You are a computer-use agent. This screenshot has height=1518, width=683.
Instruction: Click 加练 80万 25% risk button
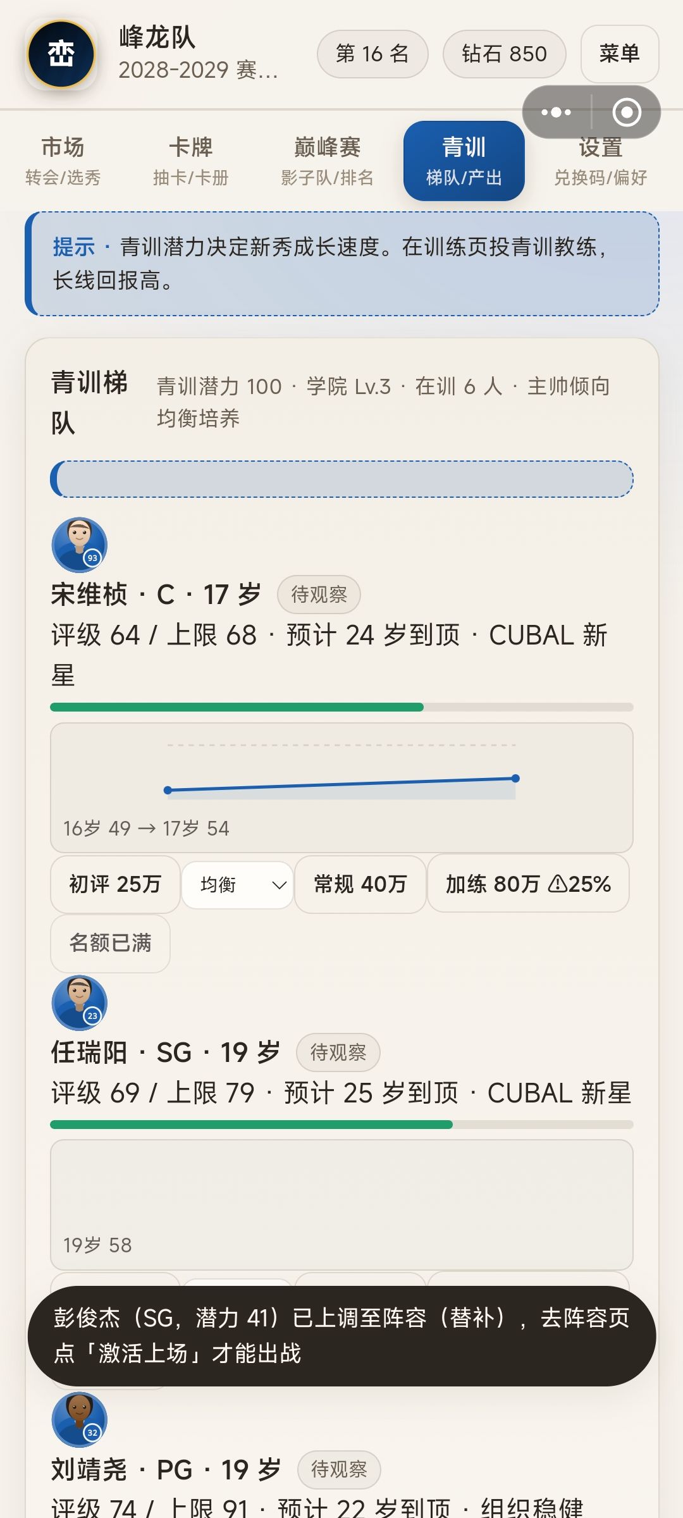528,884
